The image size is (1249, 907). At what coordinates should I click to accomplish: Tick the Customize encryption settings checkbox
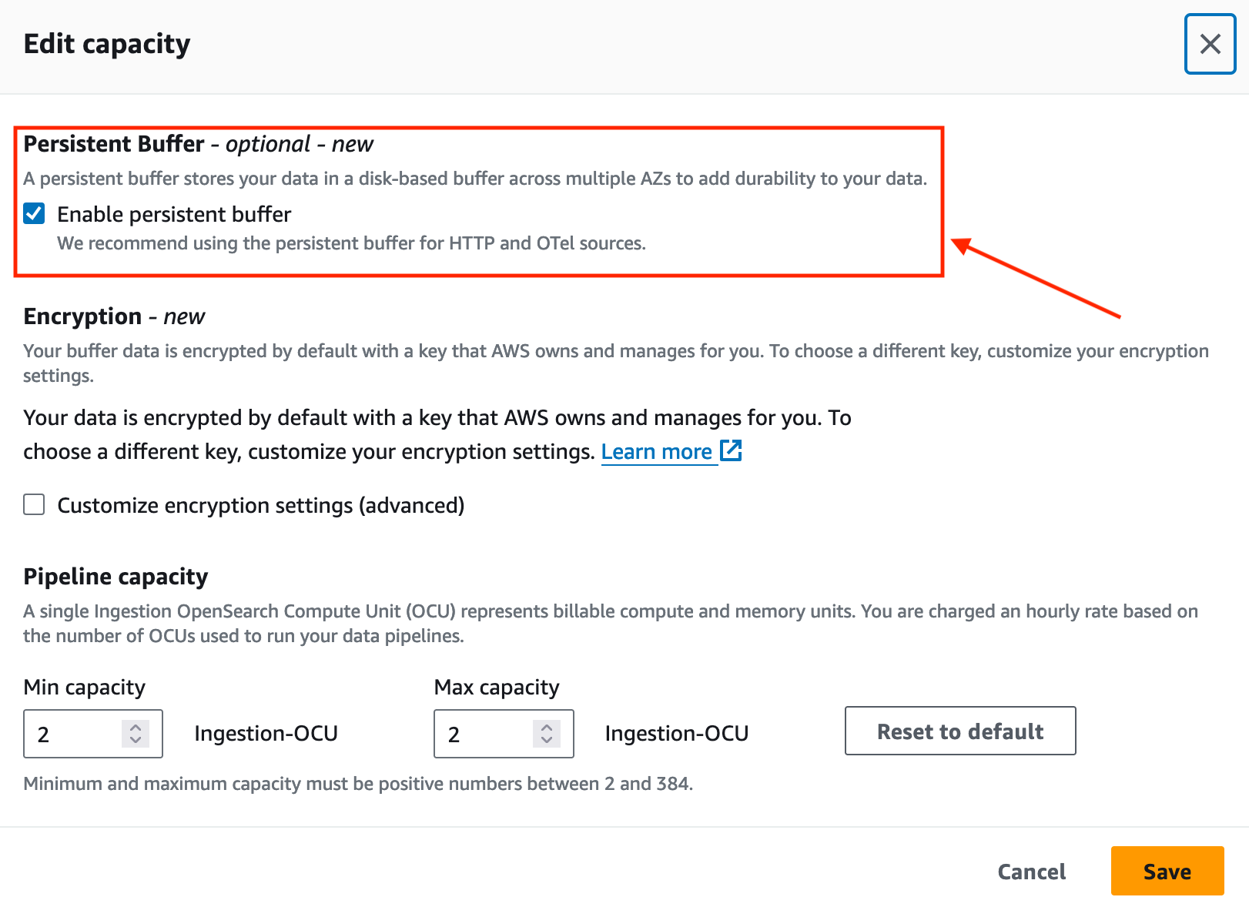34,504
